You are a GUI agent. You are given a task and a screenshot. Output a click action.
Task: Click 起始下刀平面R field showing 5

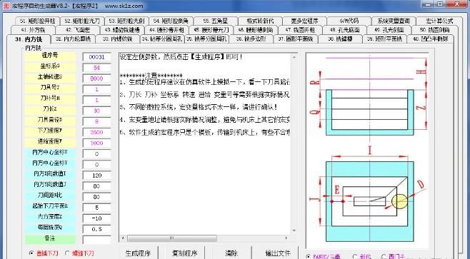point(97,208)
